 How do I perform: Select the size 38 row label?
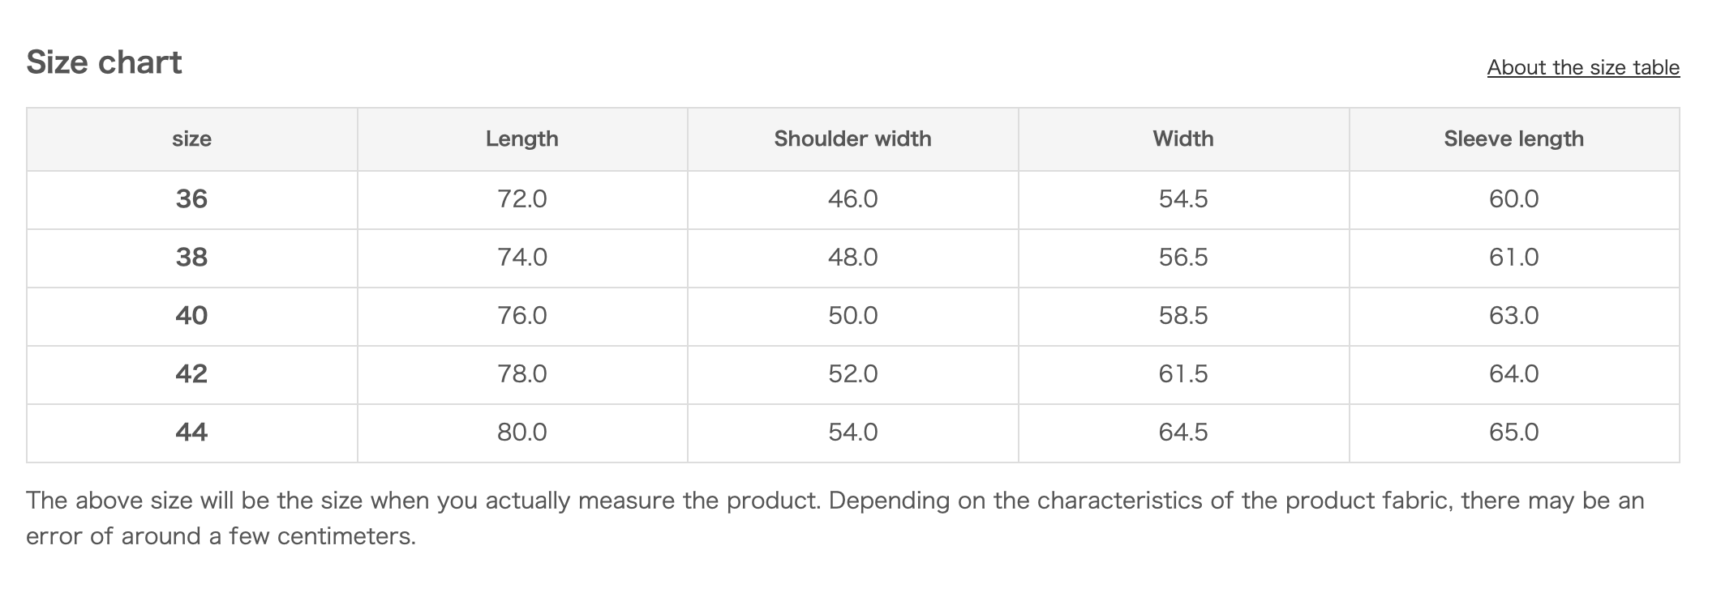191,257
